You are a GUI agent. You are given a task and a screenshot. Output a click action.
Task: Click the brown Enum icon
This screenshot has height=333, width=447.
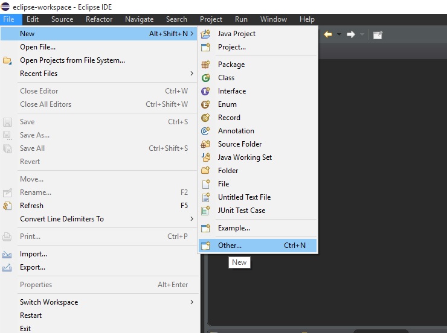point(205,104)
